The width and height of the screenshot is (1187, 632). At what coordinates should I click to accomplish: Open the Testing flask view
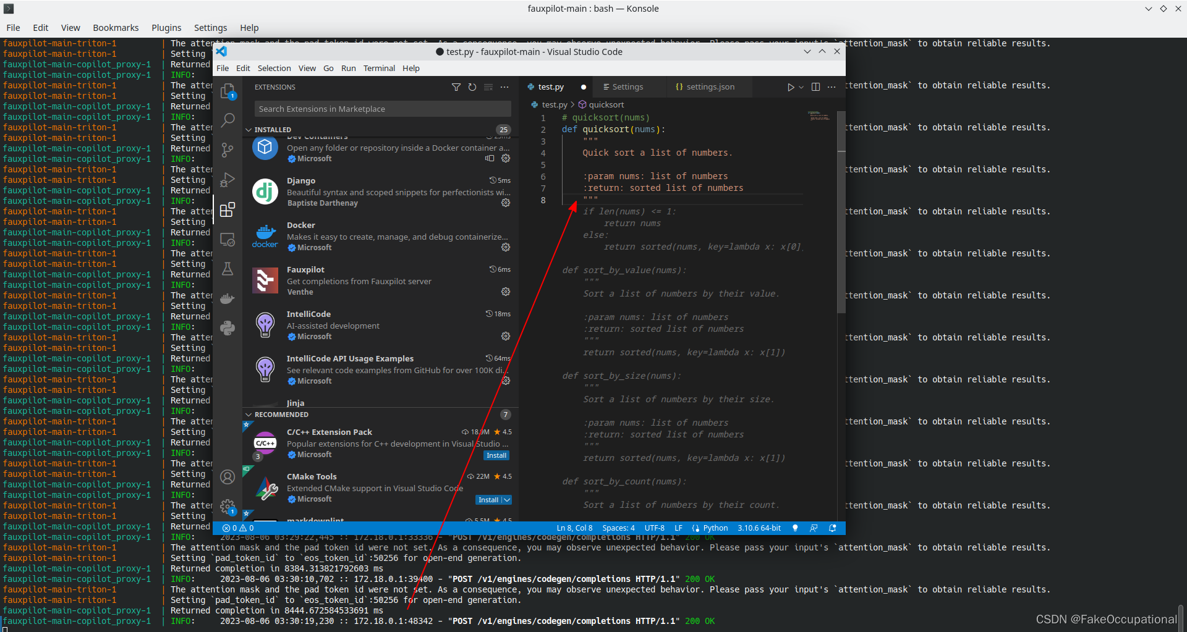click(228, 269)
